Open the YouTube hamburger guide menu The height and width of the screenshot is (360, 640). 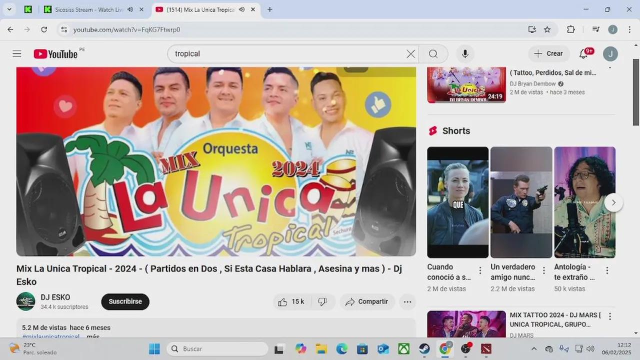pos(17,54)
